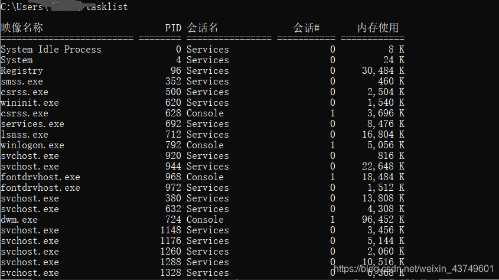Select the winlogon.exe process name
Image resolution: width=499 pixels, height=280 pixels.
32,145
